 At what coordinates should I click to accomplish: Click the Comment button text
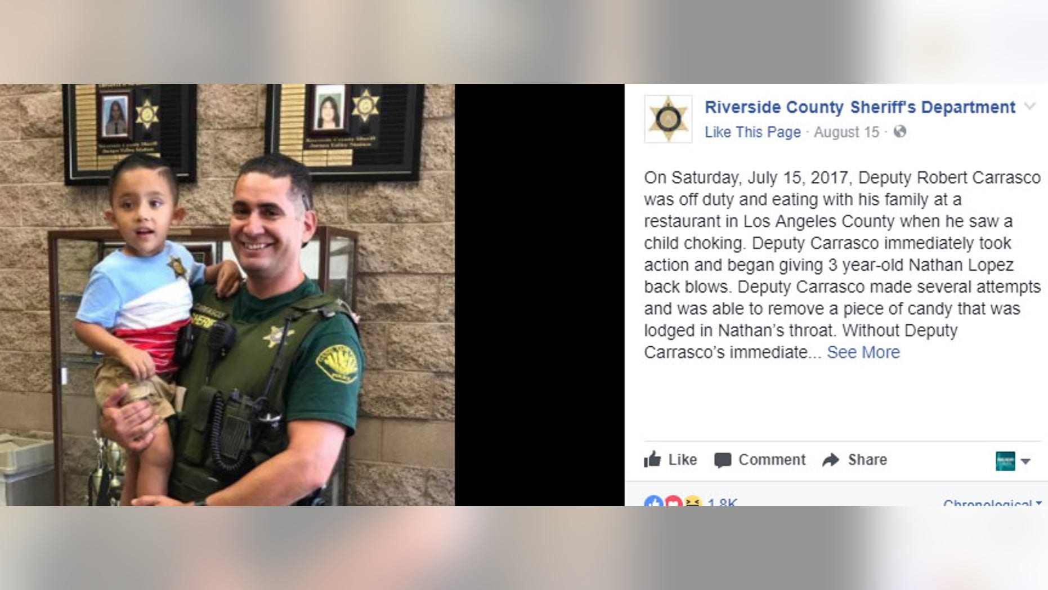[772, 460]
